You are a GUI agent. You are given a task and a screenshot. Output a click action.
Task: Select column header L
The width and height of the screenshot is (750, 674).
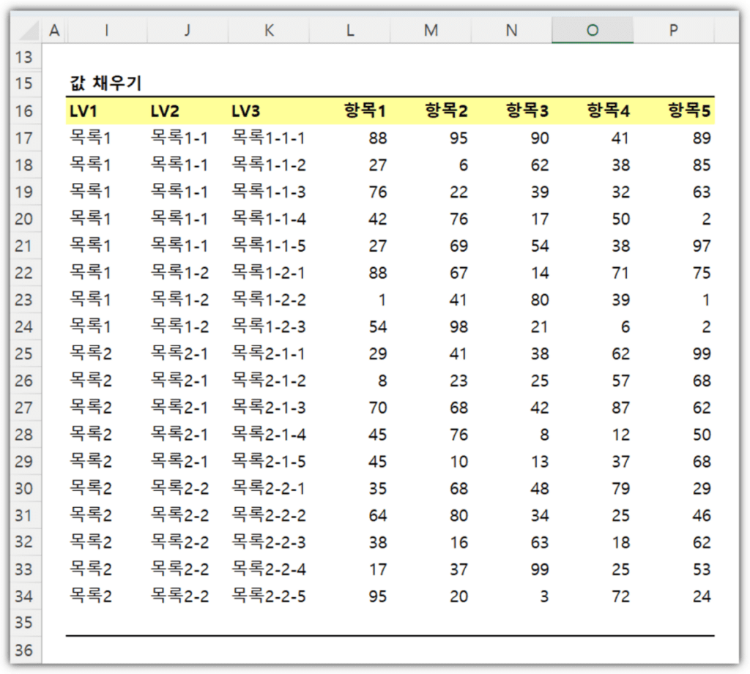coord(350,31)
